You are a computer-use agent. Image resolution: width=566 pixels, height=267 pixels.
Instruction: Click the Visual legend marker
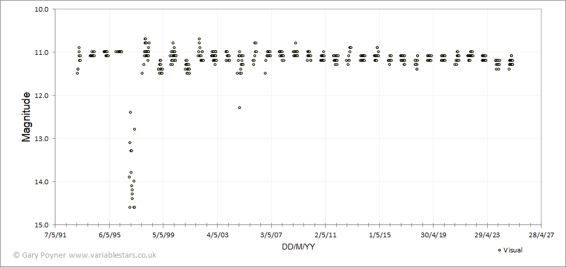[x=499, y=250]
